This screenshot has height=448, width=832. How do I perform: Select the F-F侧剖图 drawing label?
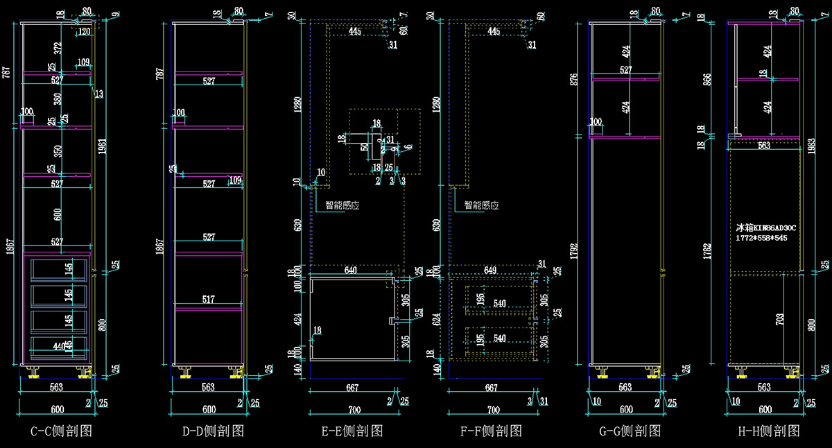pyautogui.click(x=491, y=431)
